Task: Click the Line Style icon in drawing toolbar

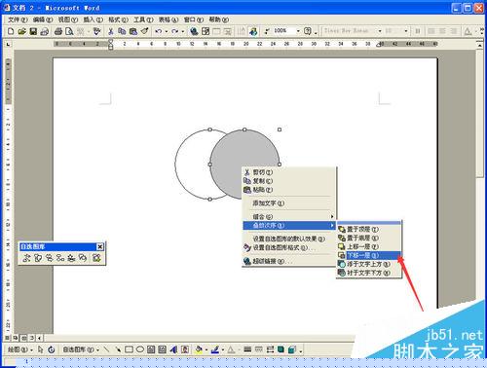Action: point(247,350)
